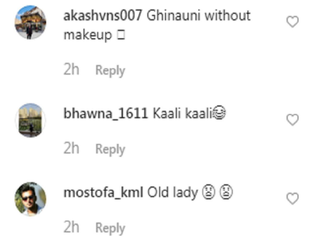Screen dimensions: 326x244
Task: Open akashvns007's profile picture
Action: [x=30, y=22]
